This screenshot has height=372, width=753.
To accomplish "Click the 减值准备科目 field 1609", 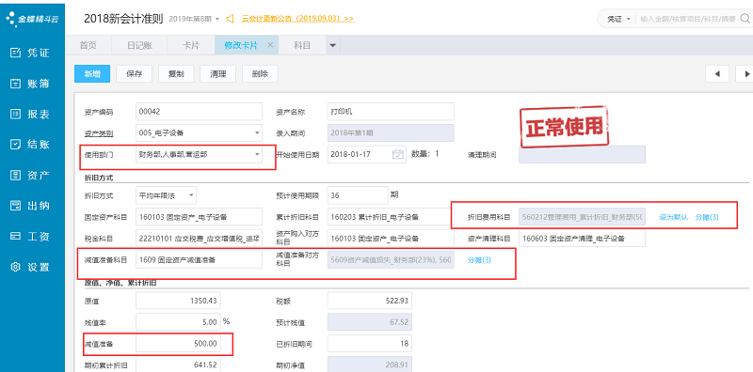I will tap(199, 260).
